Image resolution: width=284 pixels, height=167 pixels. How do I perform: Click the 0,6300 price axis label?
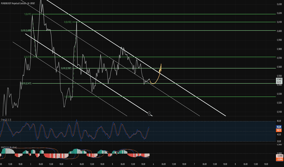tap(279, 4)
